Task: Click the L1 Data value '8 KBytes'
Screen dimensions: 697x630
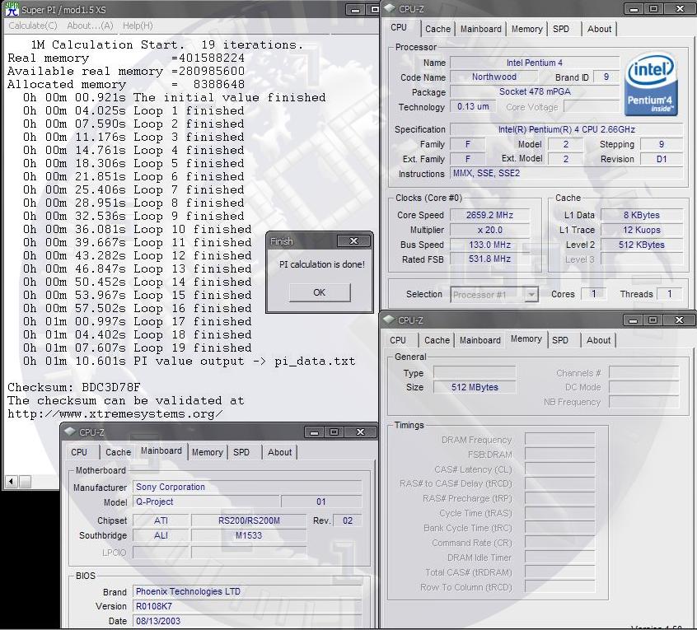Action: coord(642,215)
